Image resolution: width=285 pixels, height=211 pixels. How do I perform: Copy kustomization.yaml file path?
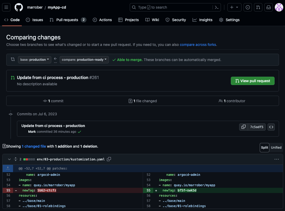point(109,159)
